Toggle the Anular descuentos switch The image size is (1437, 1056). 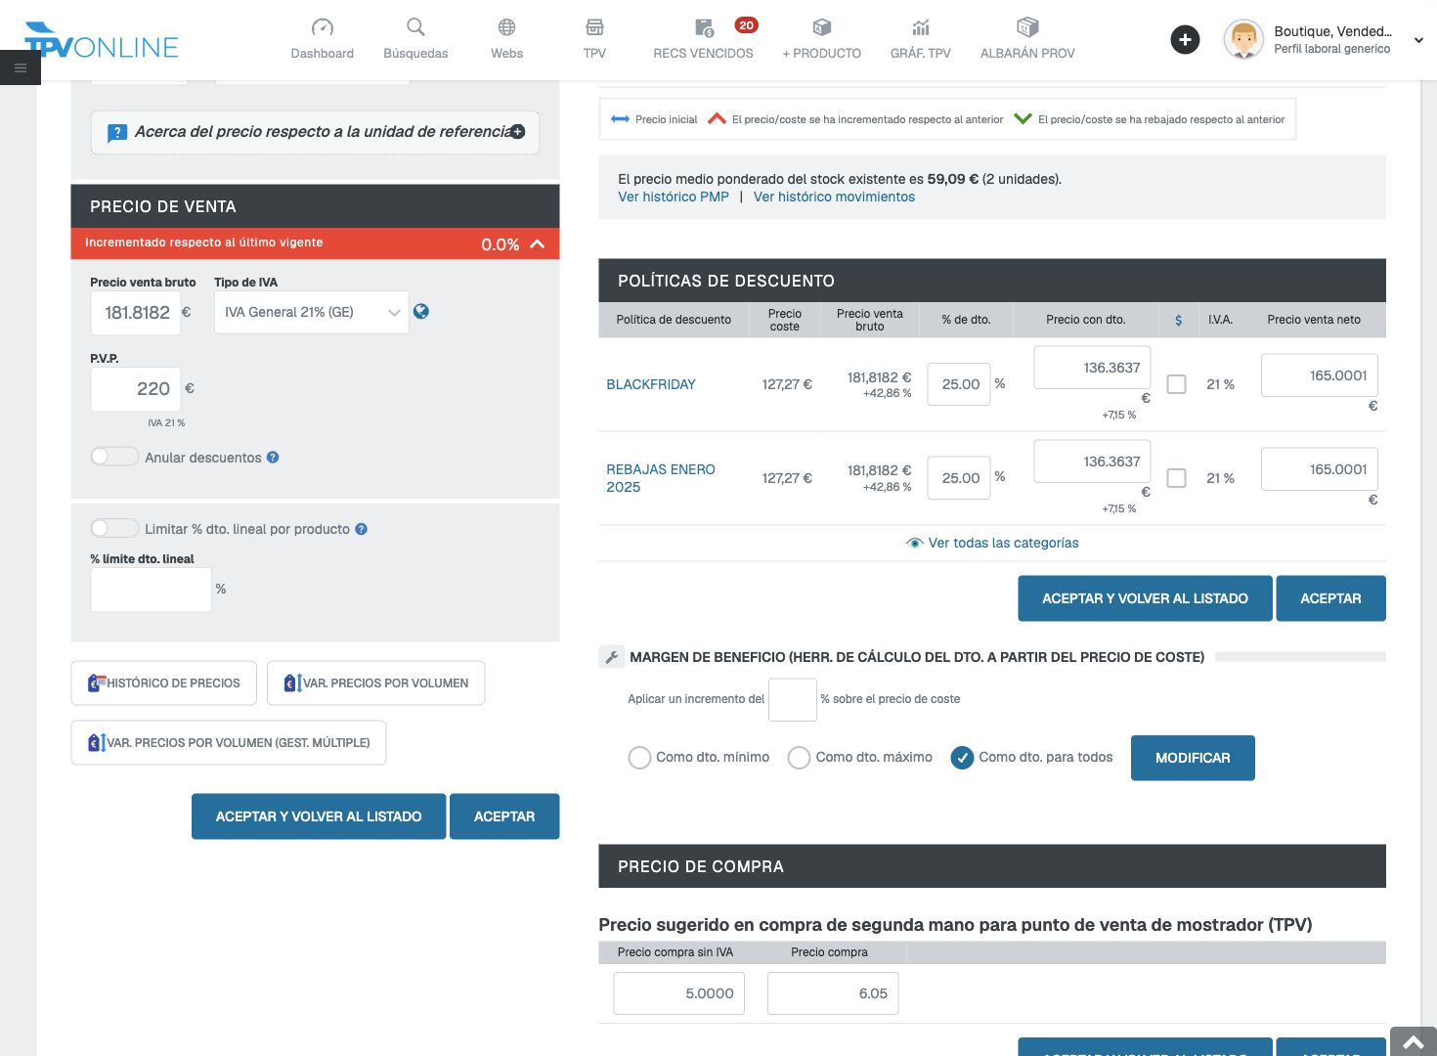[x=114, y=457]
